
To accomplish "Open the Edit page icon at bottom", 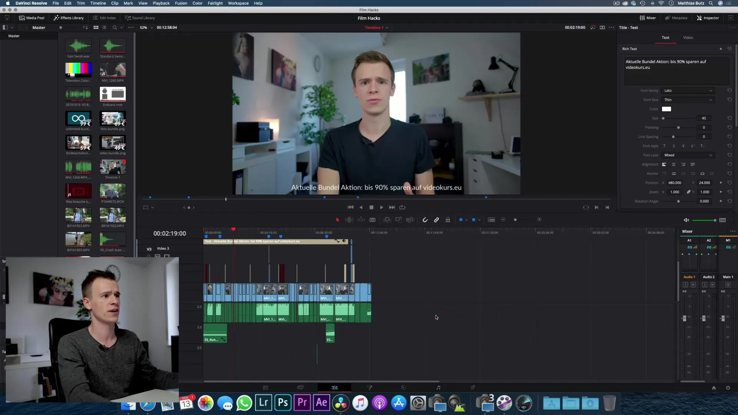I will [x=334, y=388].
